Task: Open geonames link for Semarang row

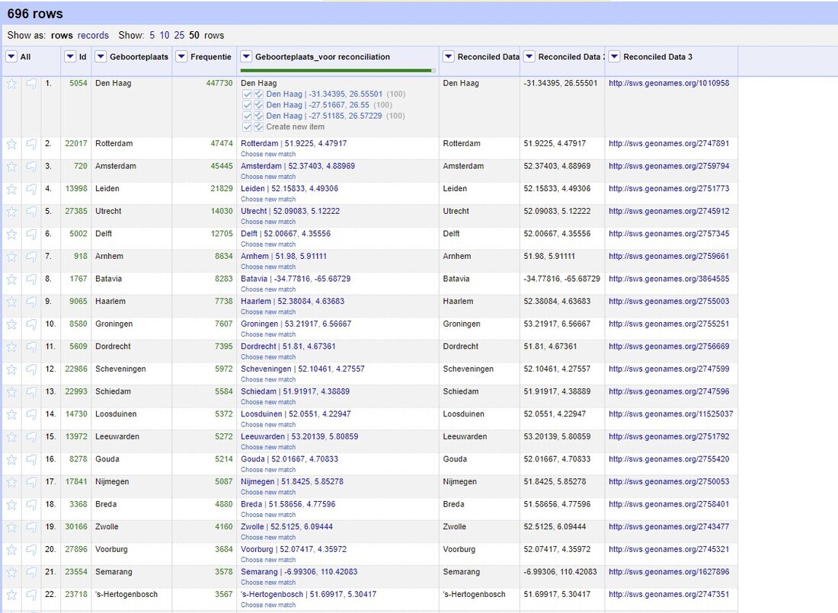Action: click(x=669, y=572)
